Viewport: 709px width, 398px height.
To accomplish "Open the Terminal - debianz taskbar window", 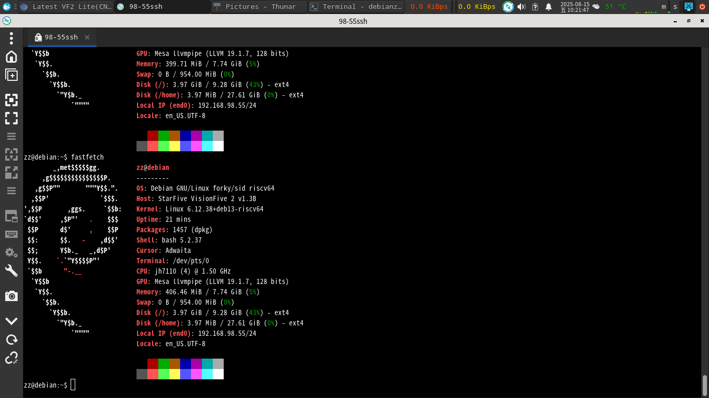I will click(x=356, y=7).
